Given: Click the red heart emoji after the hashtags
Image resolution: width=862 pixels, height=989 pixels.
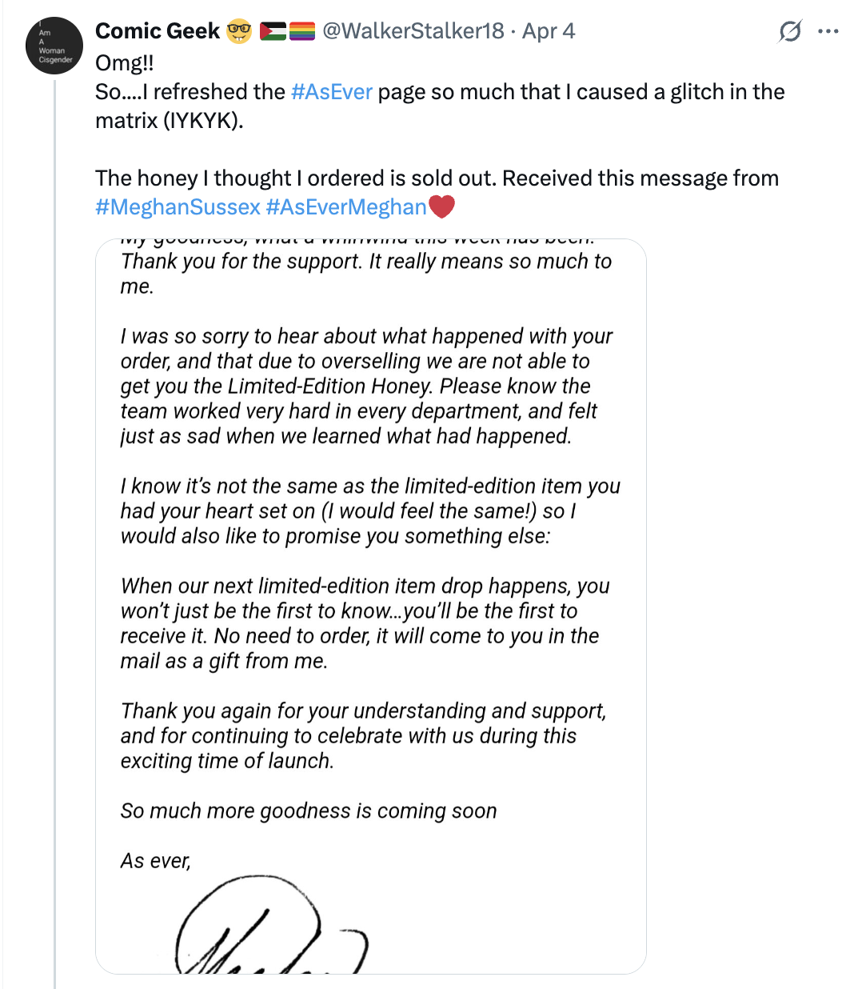Looking at the screenshot, I should click(441, 206).
